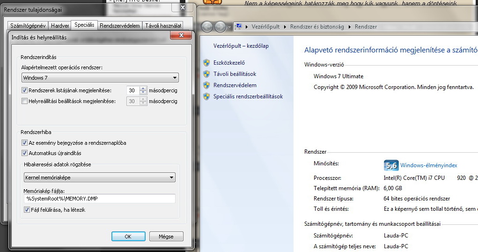The width and height of the screenshot is (478, 252).
Task: Click Rendszer in the address breadcrumb
Action: [366, 27]
